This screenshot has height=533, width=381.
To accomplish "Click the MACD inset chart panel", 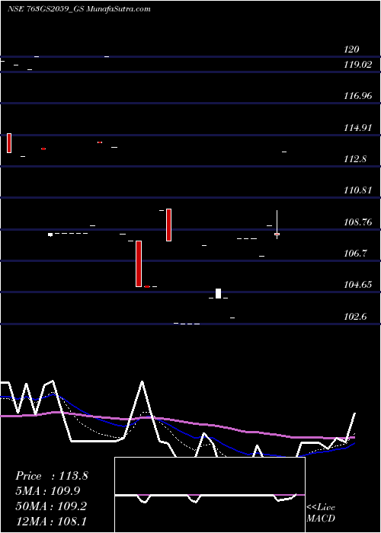I will [210, 495].
